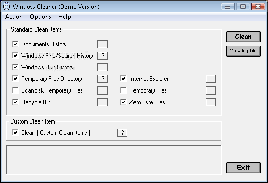The height and width of the screenshot is (183, 268).
Task: Enable the Temporary Files checkbox
Action: point(123,90)
